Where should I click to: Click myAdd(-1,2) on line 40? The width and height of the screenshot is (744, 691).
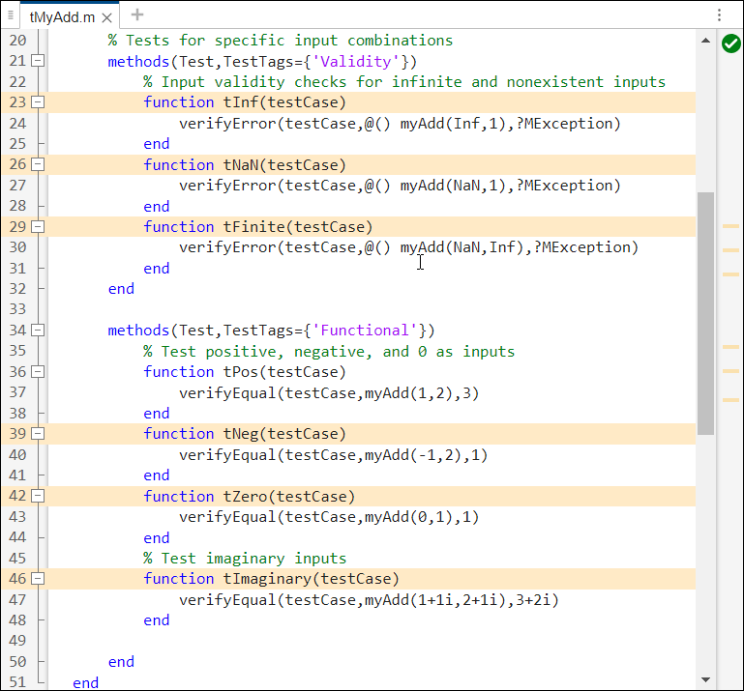point(413,455)
